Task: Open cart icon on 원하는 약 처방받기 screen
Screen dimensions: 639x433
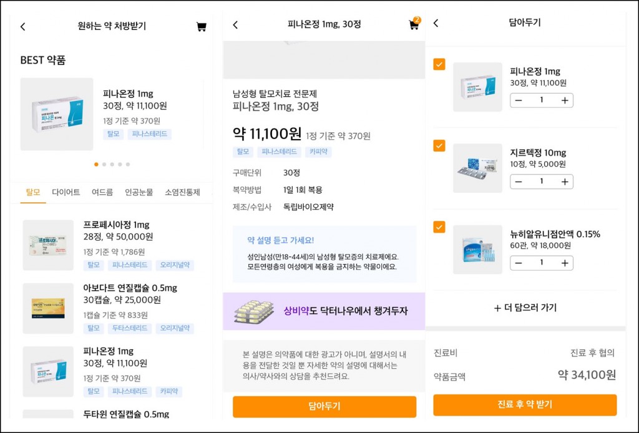Action: tap(201, 27)
